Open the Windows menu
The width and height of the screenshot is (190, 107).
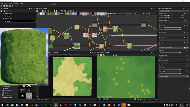(x=16, y=3)
